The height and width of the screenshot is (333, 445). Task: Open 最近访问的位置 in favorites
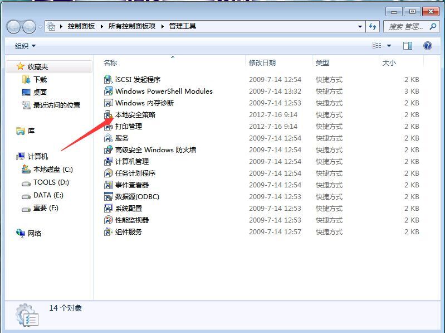(x=51, y=105)
